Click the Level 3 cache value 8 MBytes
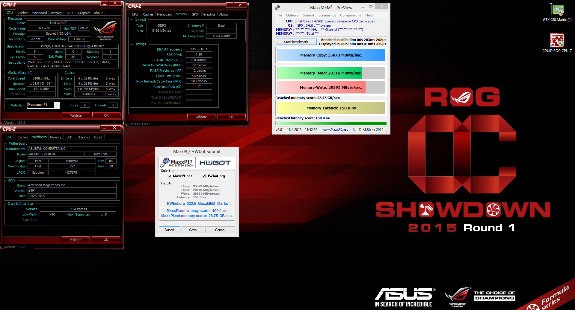This screenshot has height=310, width=575. coord(89,94)
